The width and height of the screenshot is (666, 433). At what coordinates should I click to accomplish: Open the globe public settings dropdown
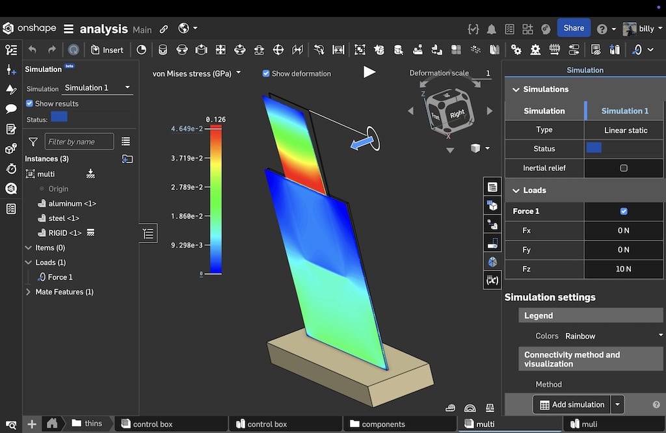click(x=187, y=29)
